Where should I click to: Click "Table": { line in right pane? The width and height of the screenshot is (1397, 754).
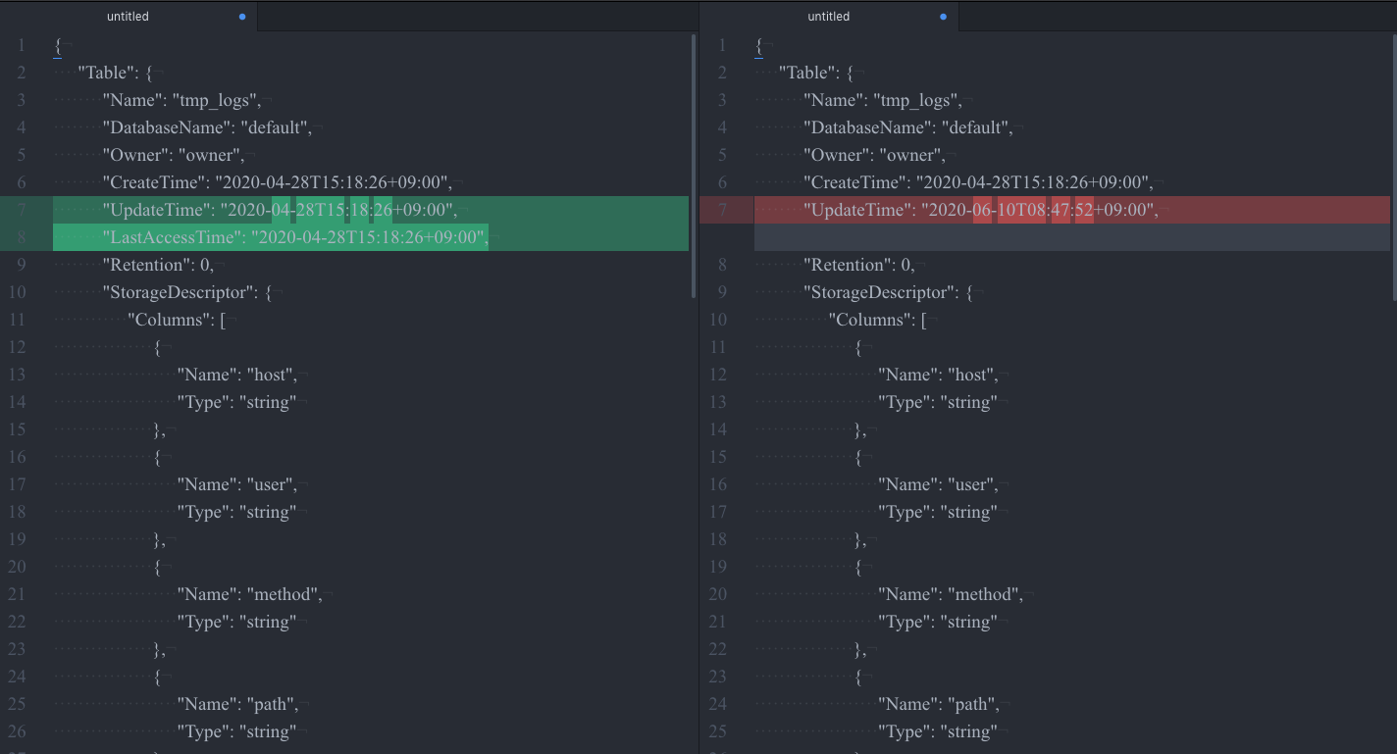(x=816, y=73)
